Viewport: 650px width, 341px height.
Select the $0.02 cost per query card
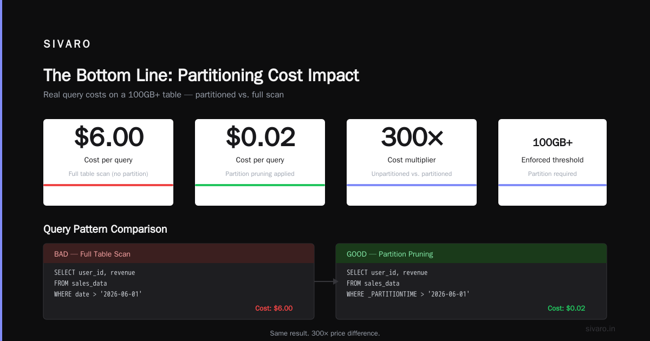click(x=260, y=162)
